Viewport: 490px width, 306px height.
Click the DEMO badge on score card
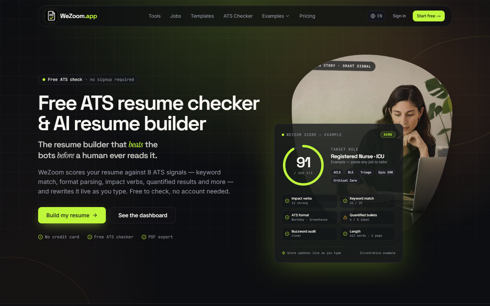pos(388,135)
